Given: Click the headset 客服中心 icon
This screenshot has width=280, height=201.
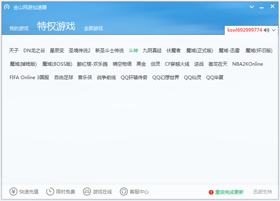Looking at the screenshot, I should pos(124,192).
